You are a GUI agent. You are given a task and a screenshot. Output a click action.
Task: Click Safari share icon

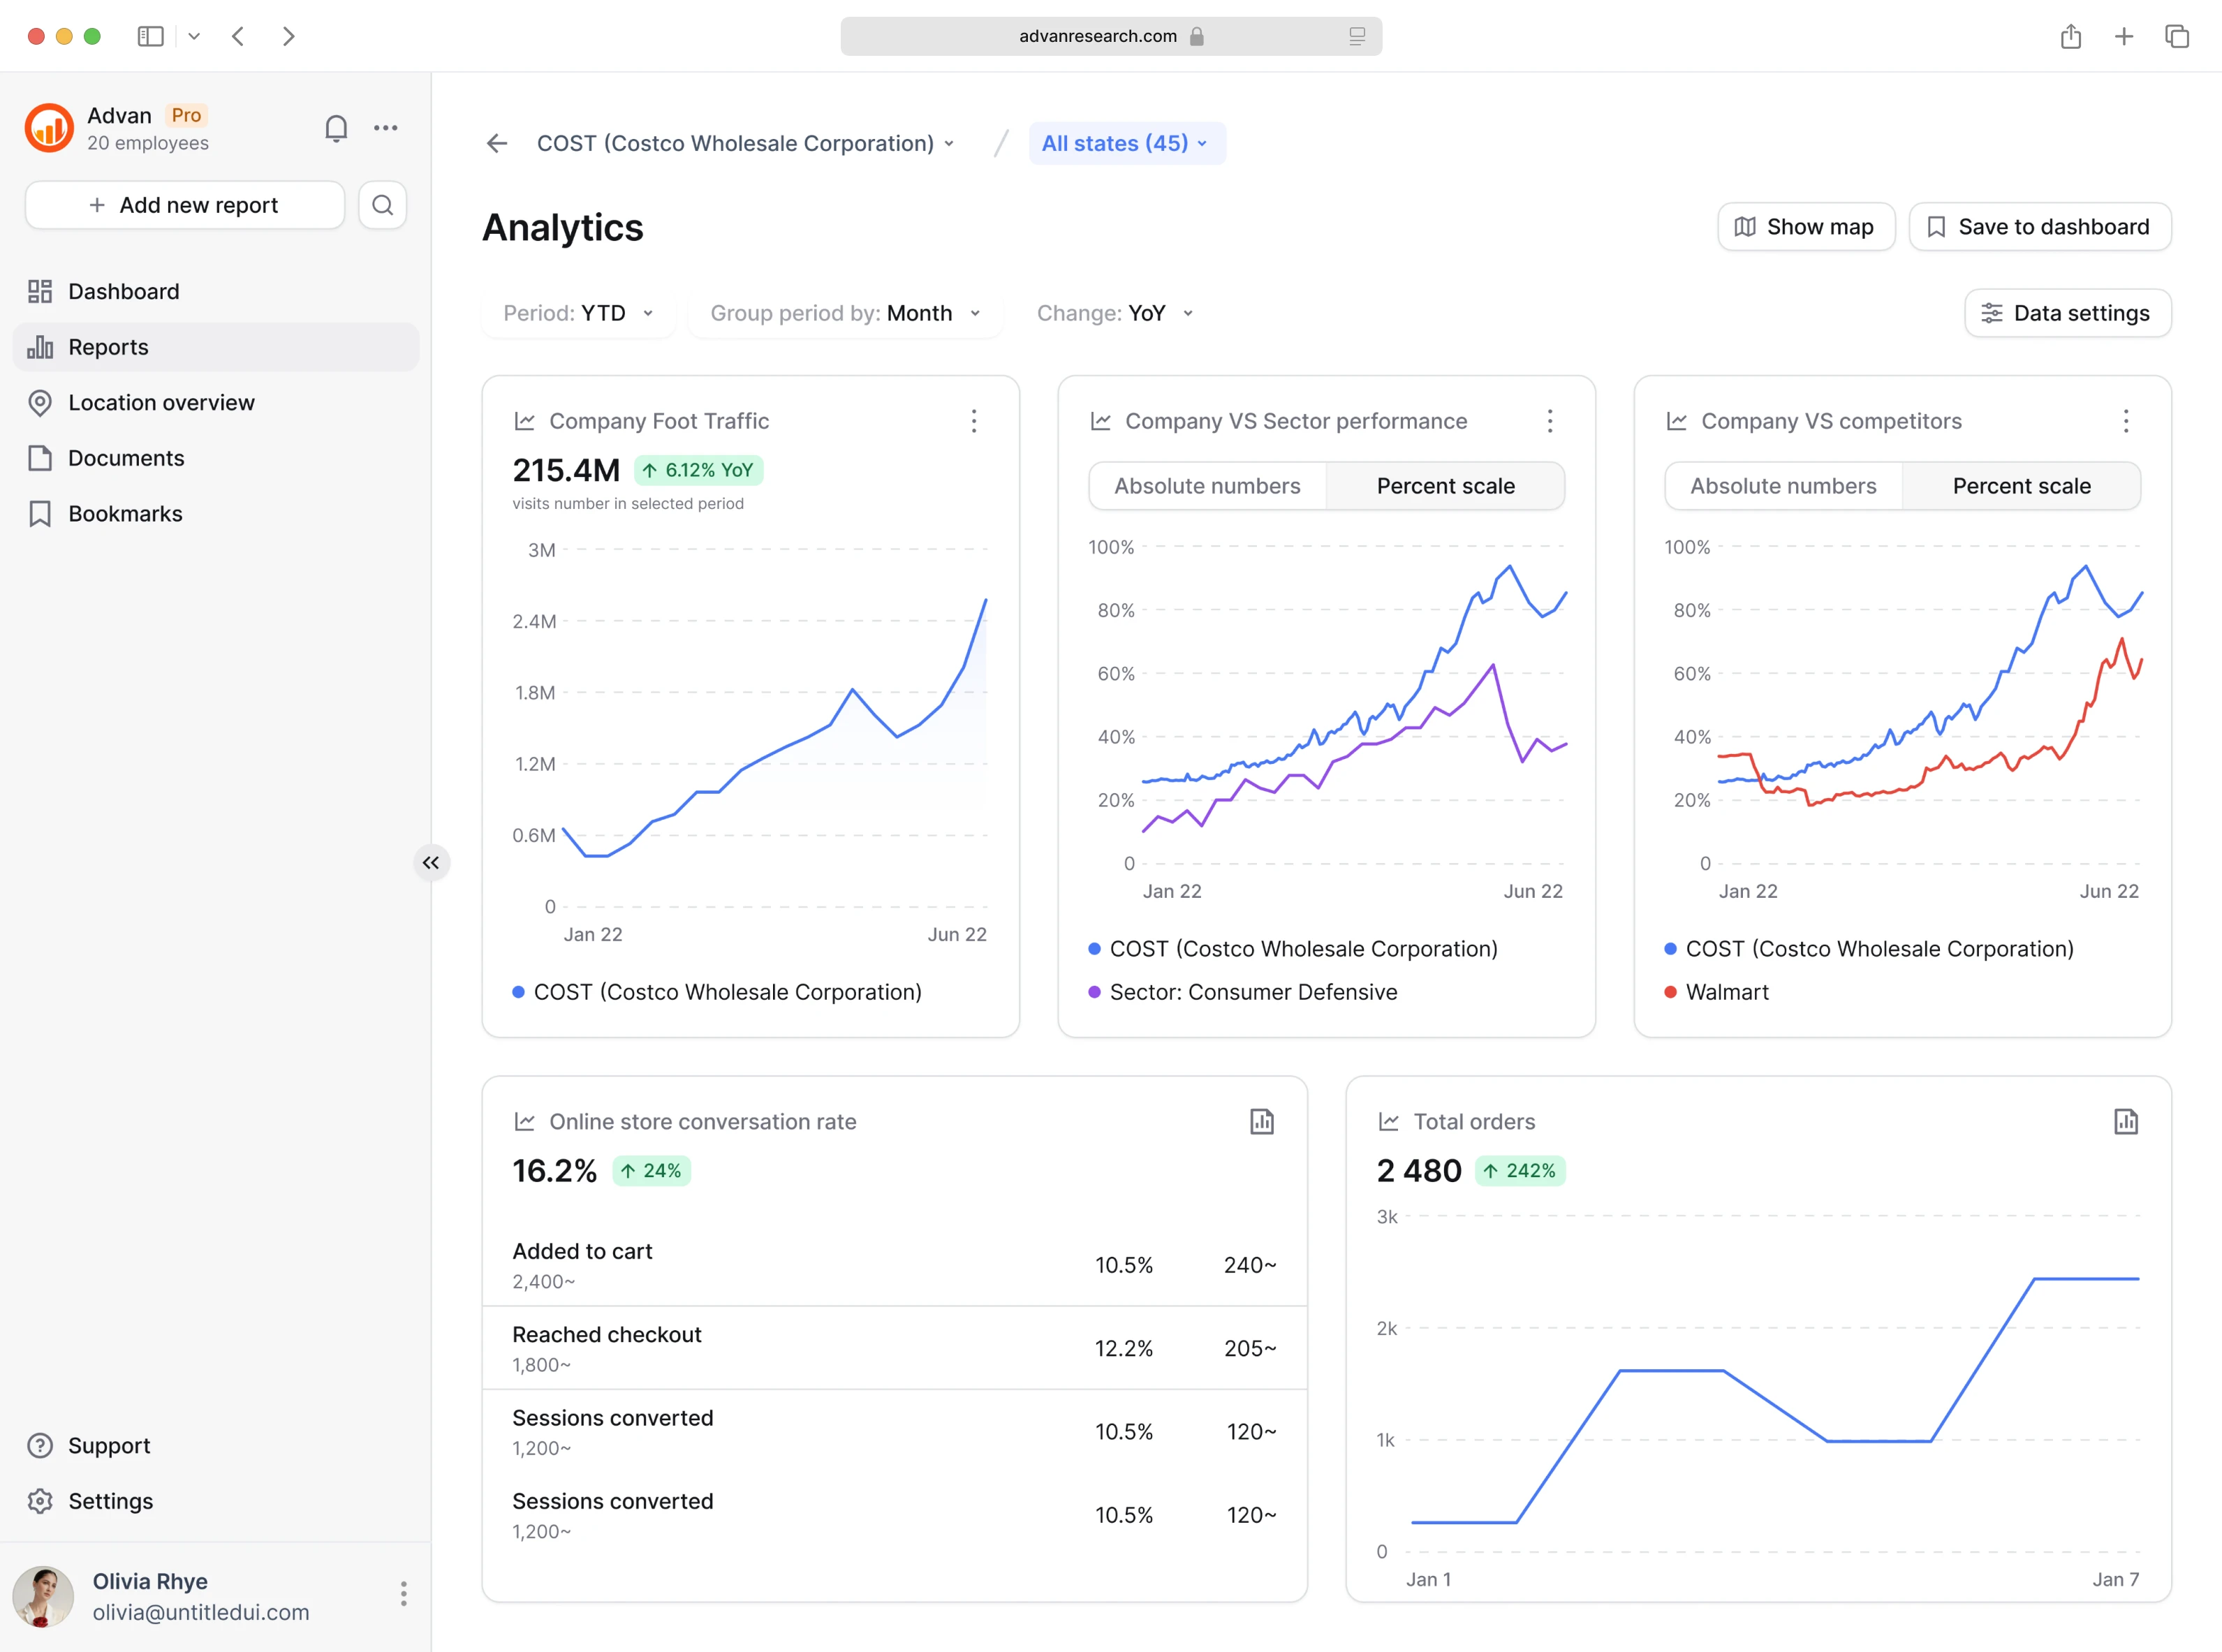[x=2070, y=37]
